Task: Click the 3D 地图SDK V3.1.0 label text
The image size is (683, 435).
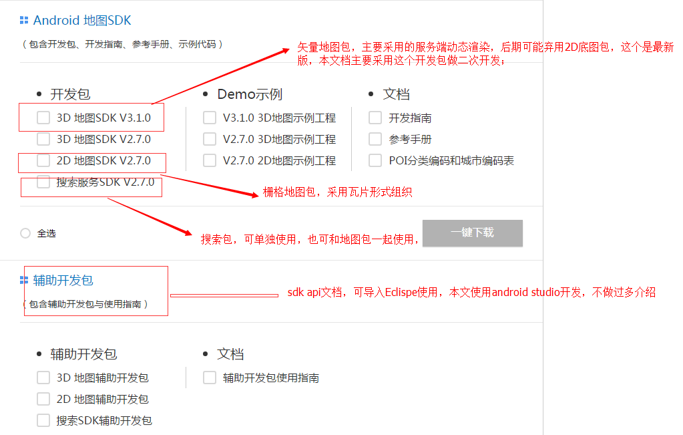Action: 103,118
